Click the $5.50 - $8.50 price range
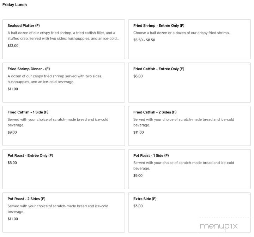Viewport: 254px width, 237px height. coord(144,40)
